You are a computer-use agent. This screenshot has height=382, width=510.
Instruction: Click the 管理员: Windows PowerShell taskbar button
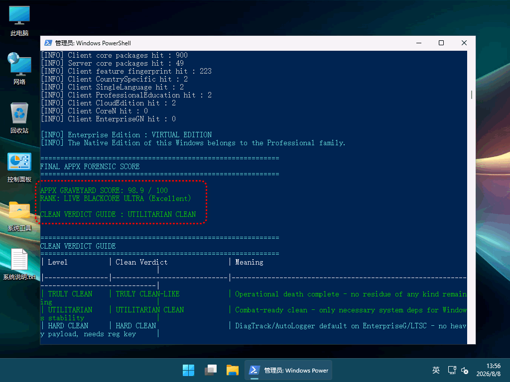pos(288,370)
